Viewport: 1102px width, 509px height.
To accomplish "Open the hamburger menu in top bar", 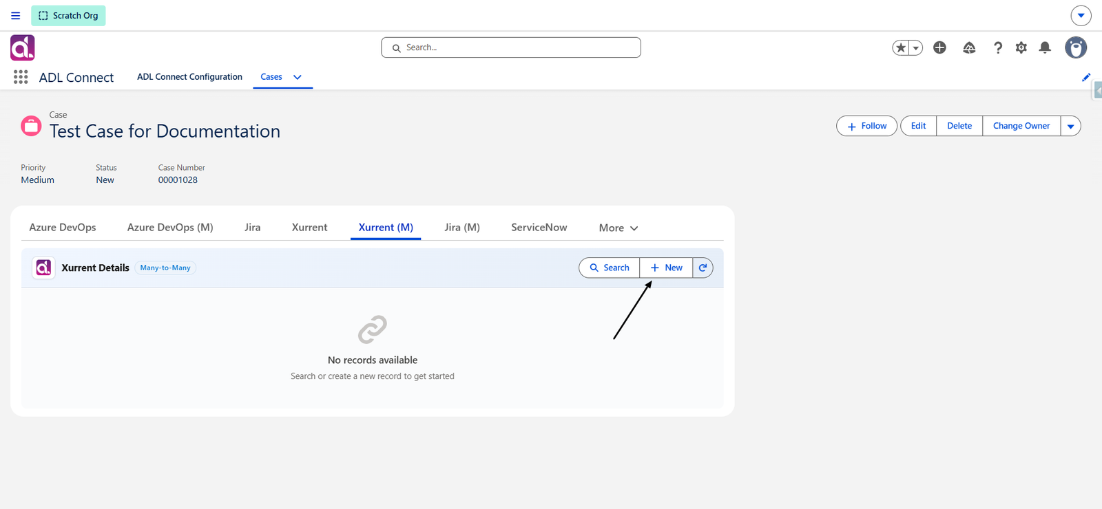I will point(15,15).
